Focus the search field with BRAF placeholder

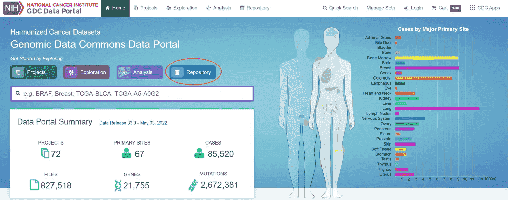tap(132, 93)
